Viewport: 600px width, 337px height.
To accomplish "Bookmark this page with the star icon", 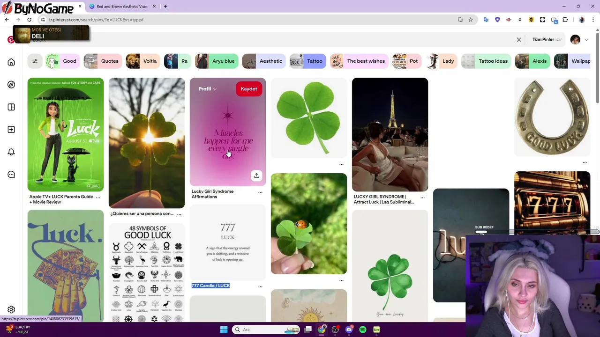I will coord(471,20).
